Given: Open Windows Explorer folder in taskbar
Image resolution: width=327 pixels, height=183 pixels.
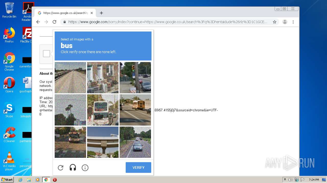Looking at the screenshot, I should 29,180.
